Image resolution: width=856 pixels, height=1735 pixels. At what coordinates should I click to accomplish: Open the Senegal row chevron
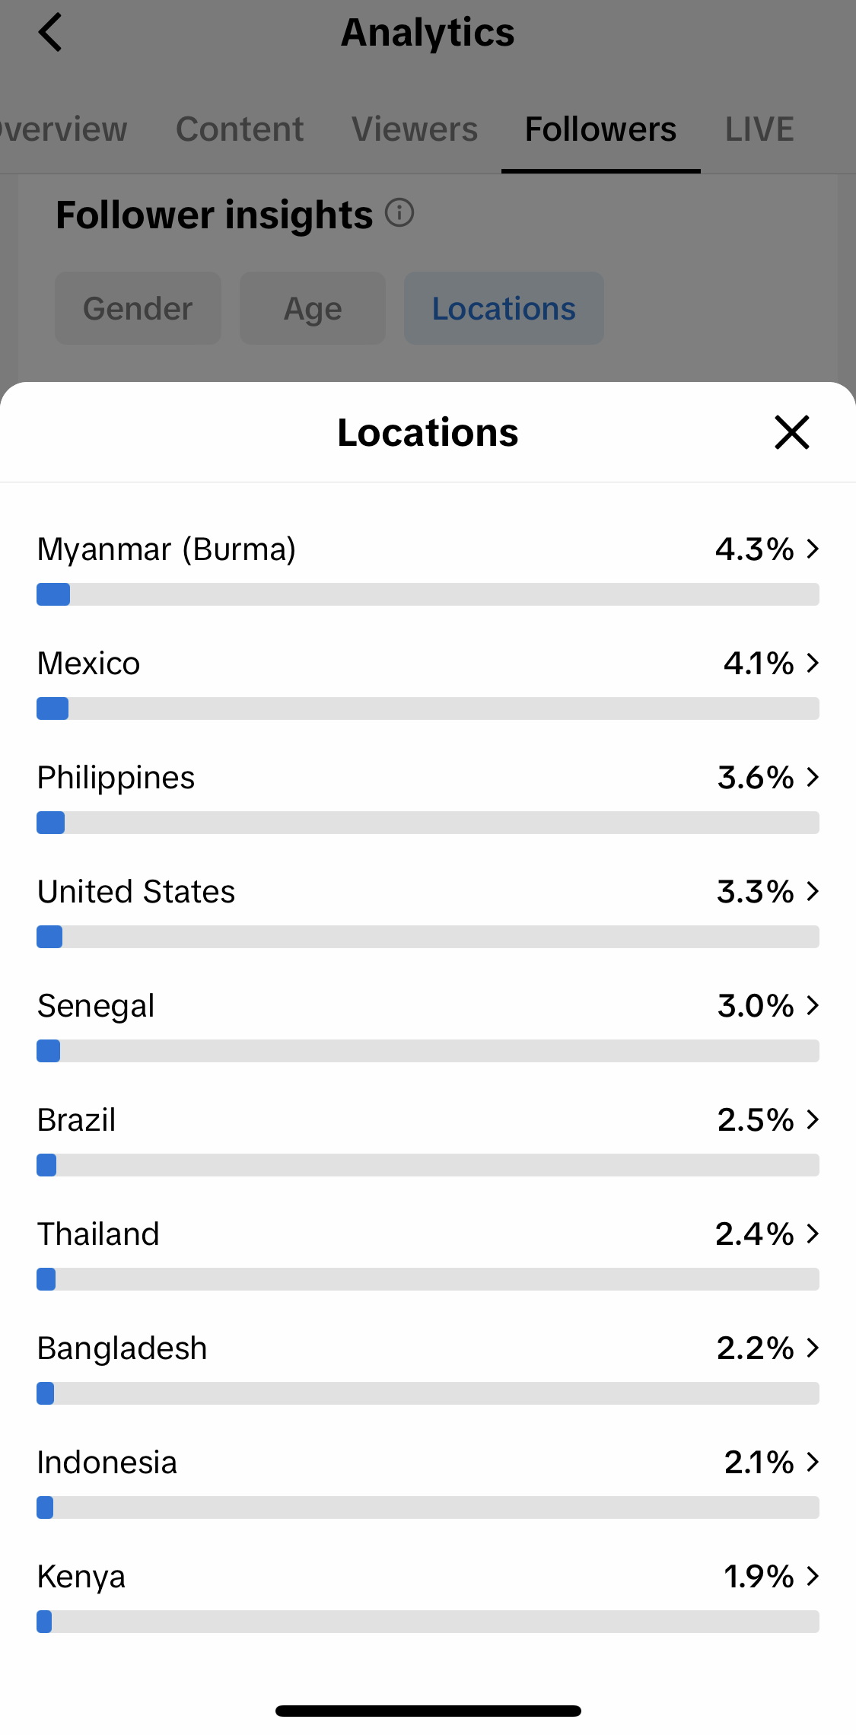coord(813,1005)
